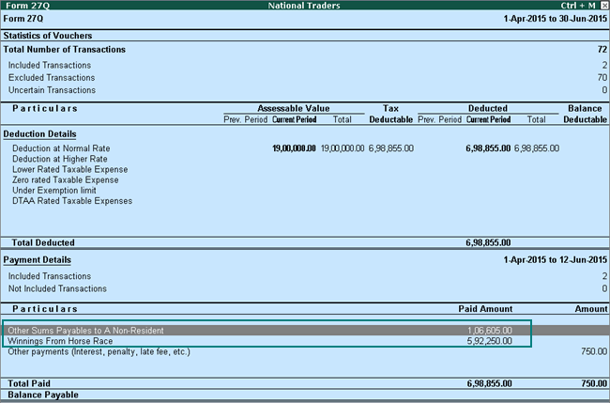Select Other Sums Payables to A Non-Resident row
The height and width of the screenshot is (403, 610).
coord(305,331)
